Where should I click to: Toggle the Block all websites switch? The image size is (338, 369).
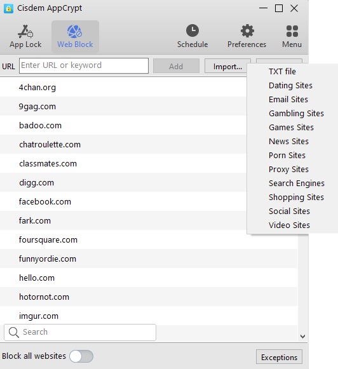tap(81, 356)
